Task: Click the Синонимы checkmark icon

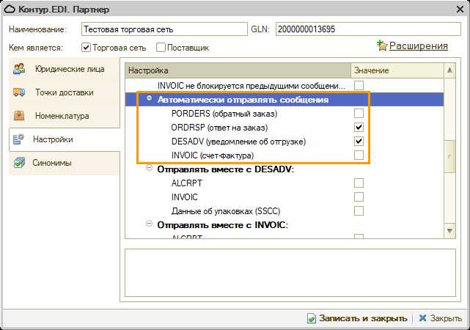Action: pyautogui.click(x=19, y=163)
